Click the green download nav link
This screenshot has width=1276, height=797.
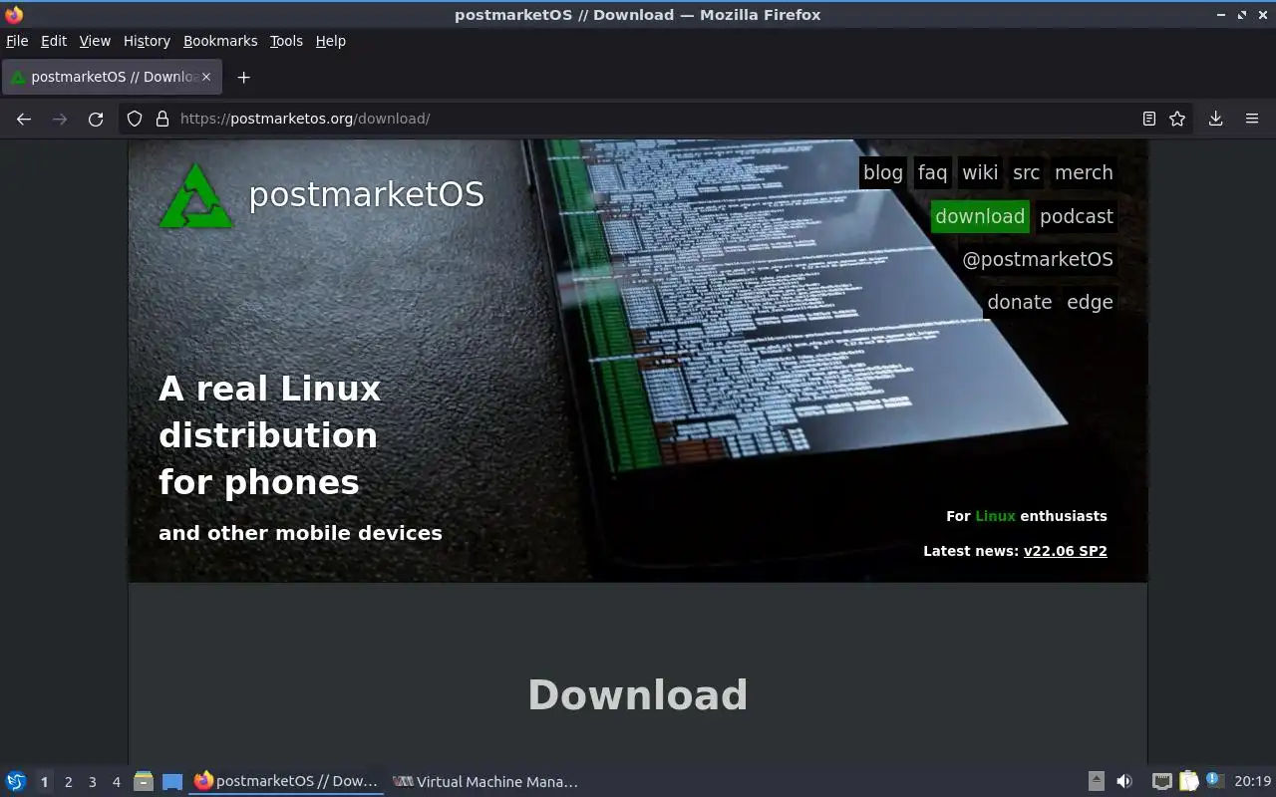[980, 216]
